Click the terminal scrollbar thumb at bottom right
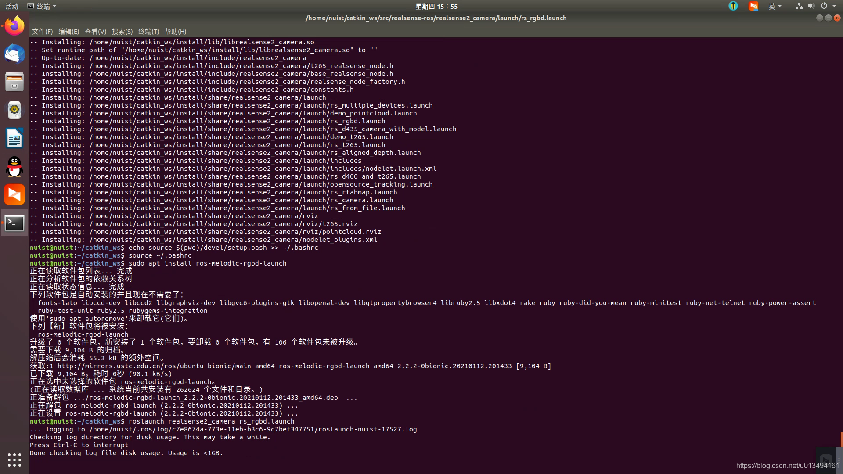 tap(841, 439)
